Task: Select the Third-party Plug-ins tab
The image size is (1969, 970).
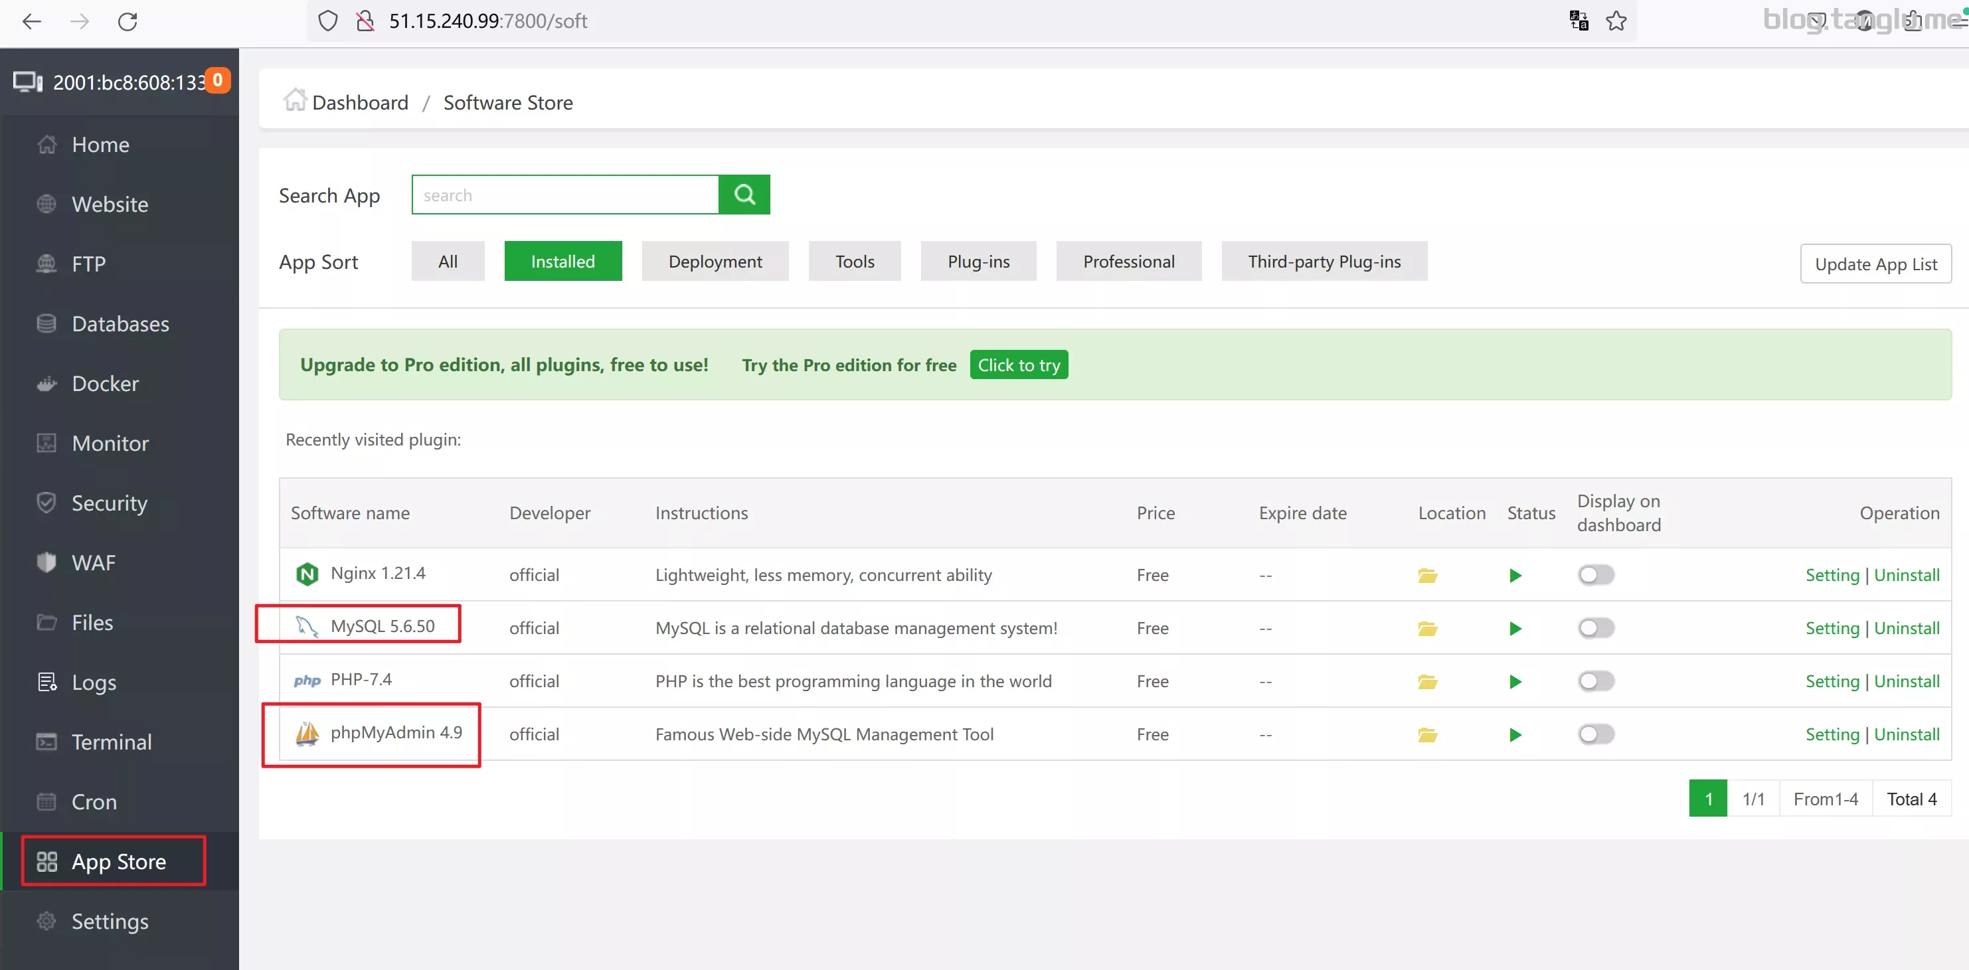Action: tap(1324, 262)
